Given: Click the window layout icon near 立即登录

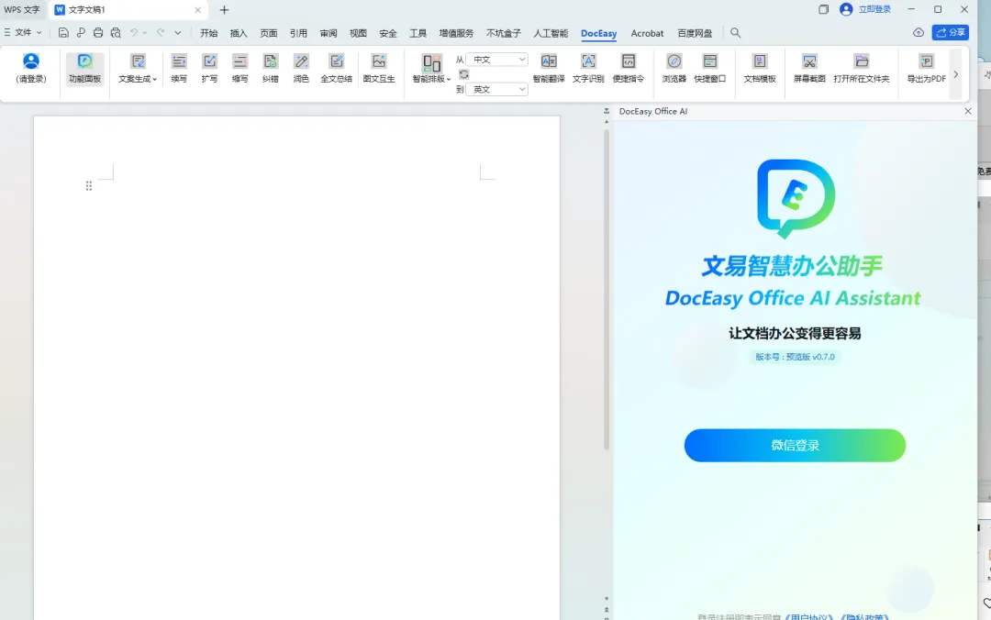Looking at the screenshot, I should click(823, 9).
